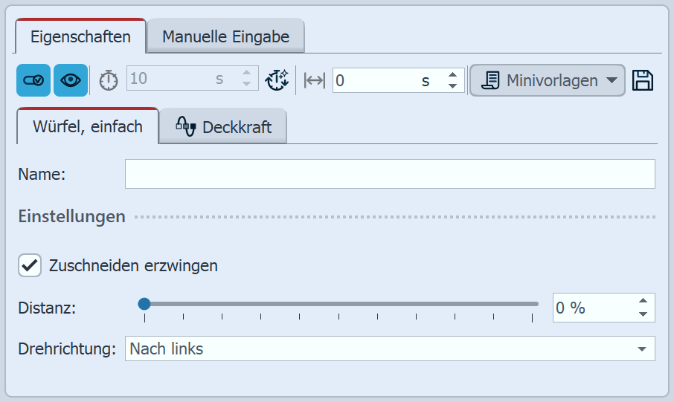Click the stopwatch duration icon
This screenshot has height=402, width=674.
[x=109, y=81]
